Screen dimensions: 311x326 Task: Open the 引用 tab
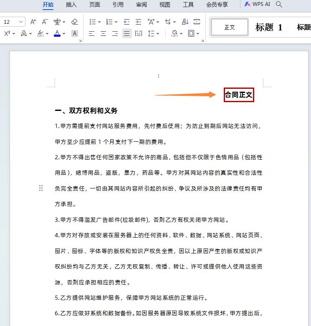point(118,5)
